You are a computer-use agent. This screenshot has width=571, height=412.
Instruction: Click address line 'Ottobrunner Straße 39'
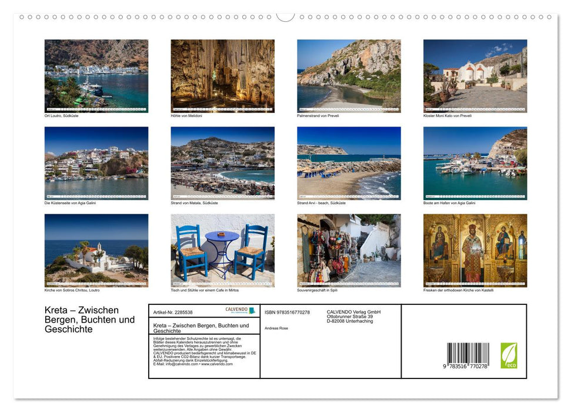[x=349, y=317]
